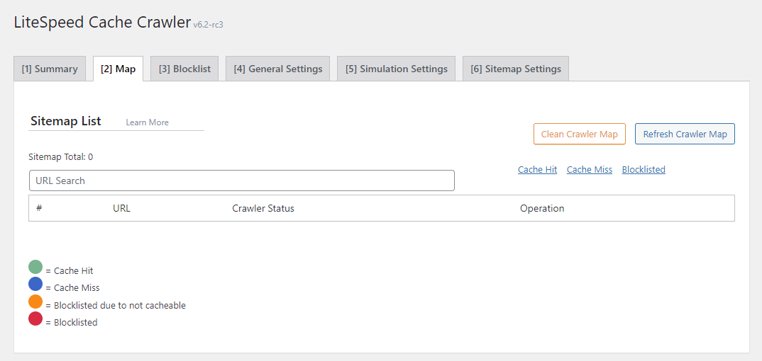This screenshot has height=361, width=762.
Task: Focus the URL Search field
Action: coord(241,180)
